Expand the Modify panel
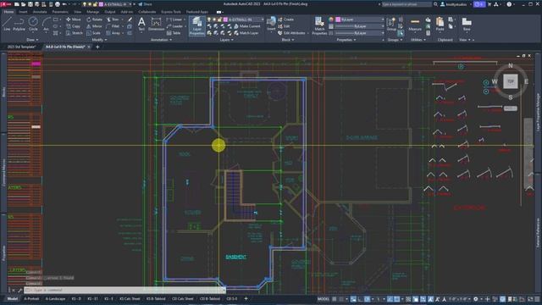The image size is (542, 305). [x=99, y=40]
